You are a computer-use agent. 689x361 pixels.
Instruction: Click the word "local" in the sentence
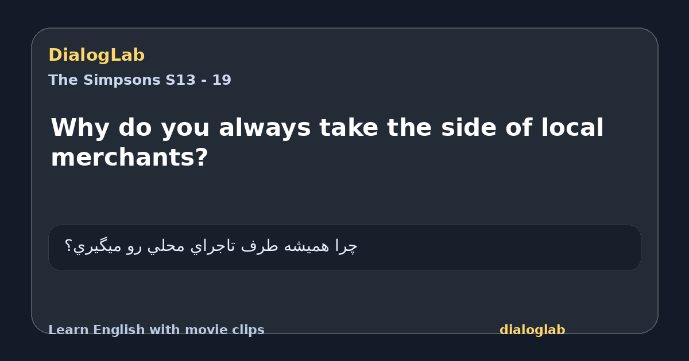[572, 128]
